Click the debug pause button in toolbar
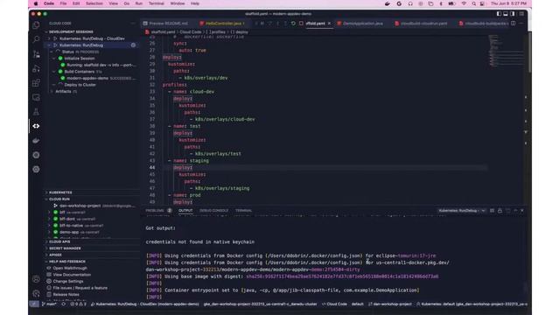 pyautogui.click(x=262, y=24)
